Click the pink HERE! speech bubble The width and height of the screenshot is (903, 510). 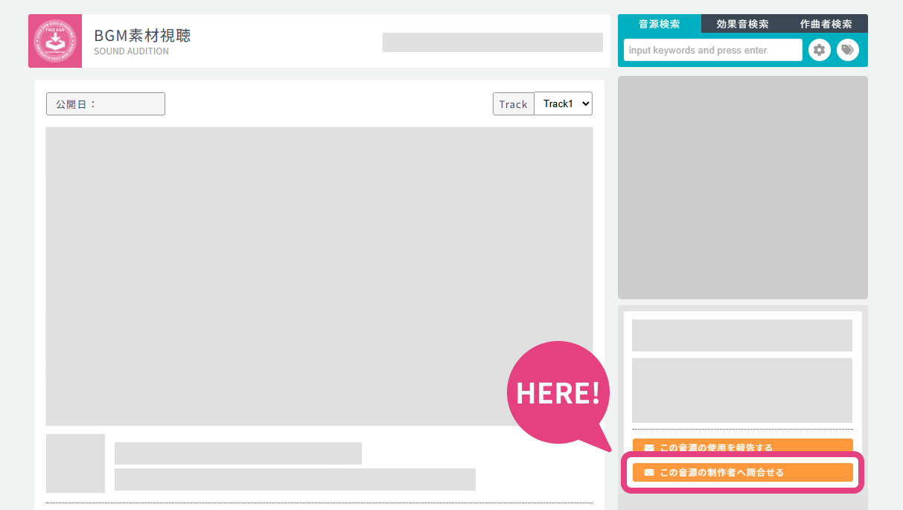[x=558, y=392]
